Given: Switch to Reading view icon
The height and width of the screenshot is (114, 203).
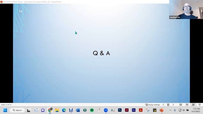Looking at the screenshot, I should click(193, 105).
